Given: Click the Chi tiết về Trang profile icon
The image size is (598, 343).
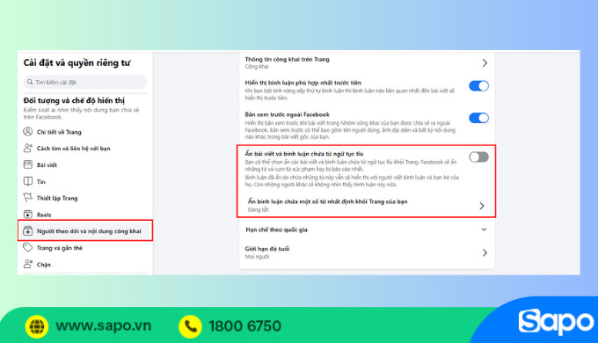Looking at the screenshot, I should click(x=28, y=132).
